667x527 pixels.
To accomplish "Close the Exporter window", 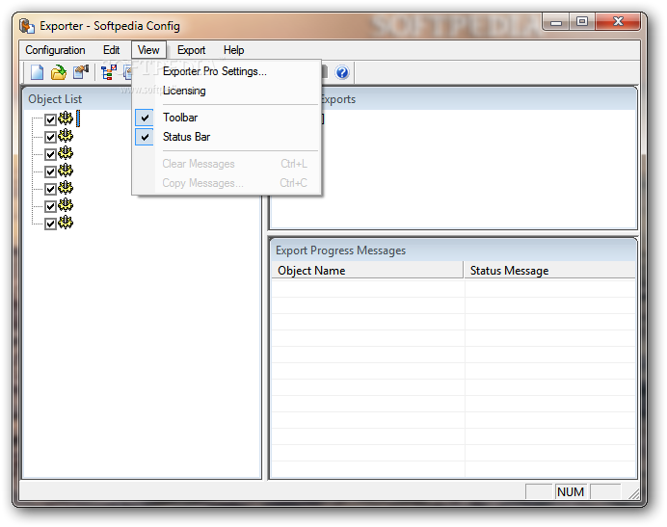I will (x=618, y=22).
